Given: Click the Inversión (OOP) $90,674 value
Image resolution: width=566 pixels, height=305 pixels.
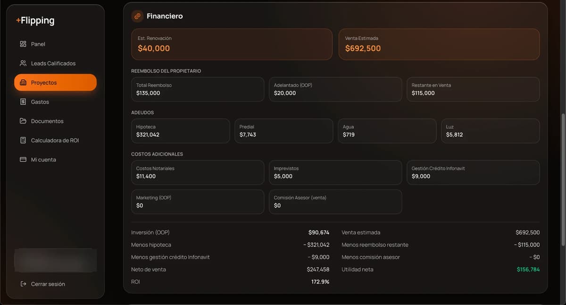Looking at the screenshot, I should (319, 232).
